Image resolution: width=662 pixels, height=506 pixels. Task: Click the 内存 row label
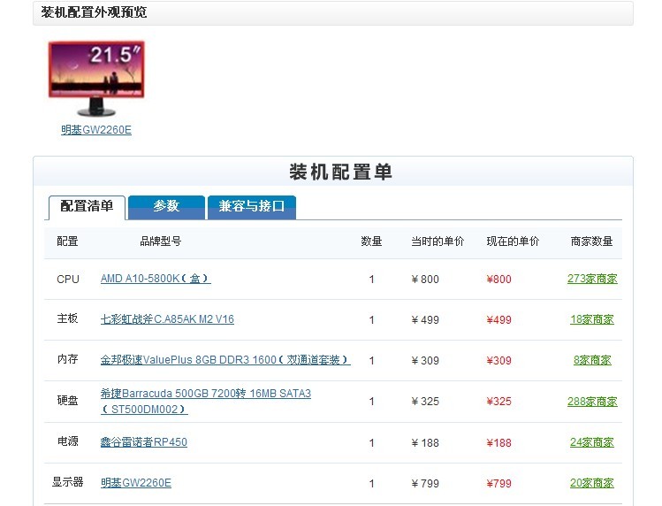[x=67, y=359]
